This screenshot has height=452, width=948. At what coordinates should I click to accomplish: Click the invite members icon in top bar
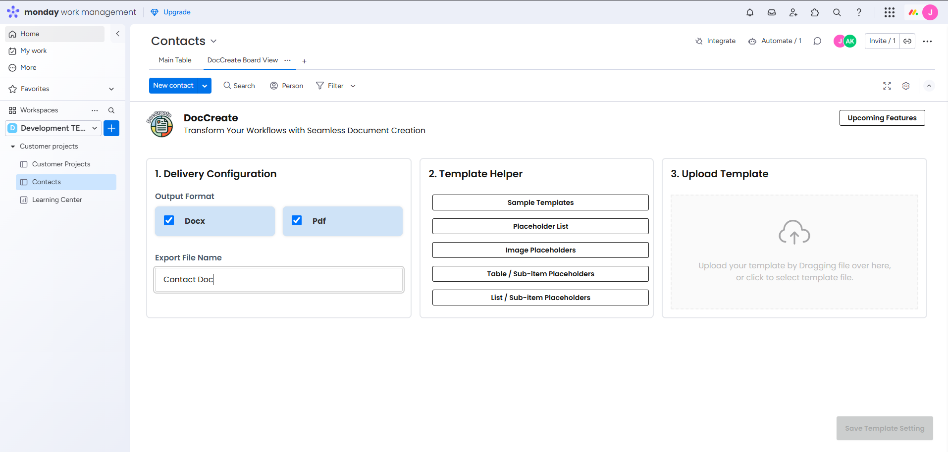[793, 12]
